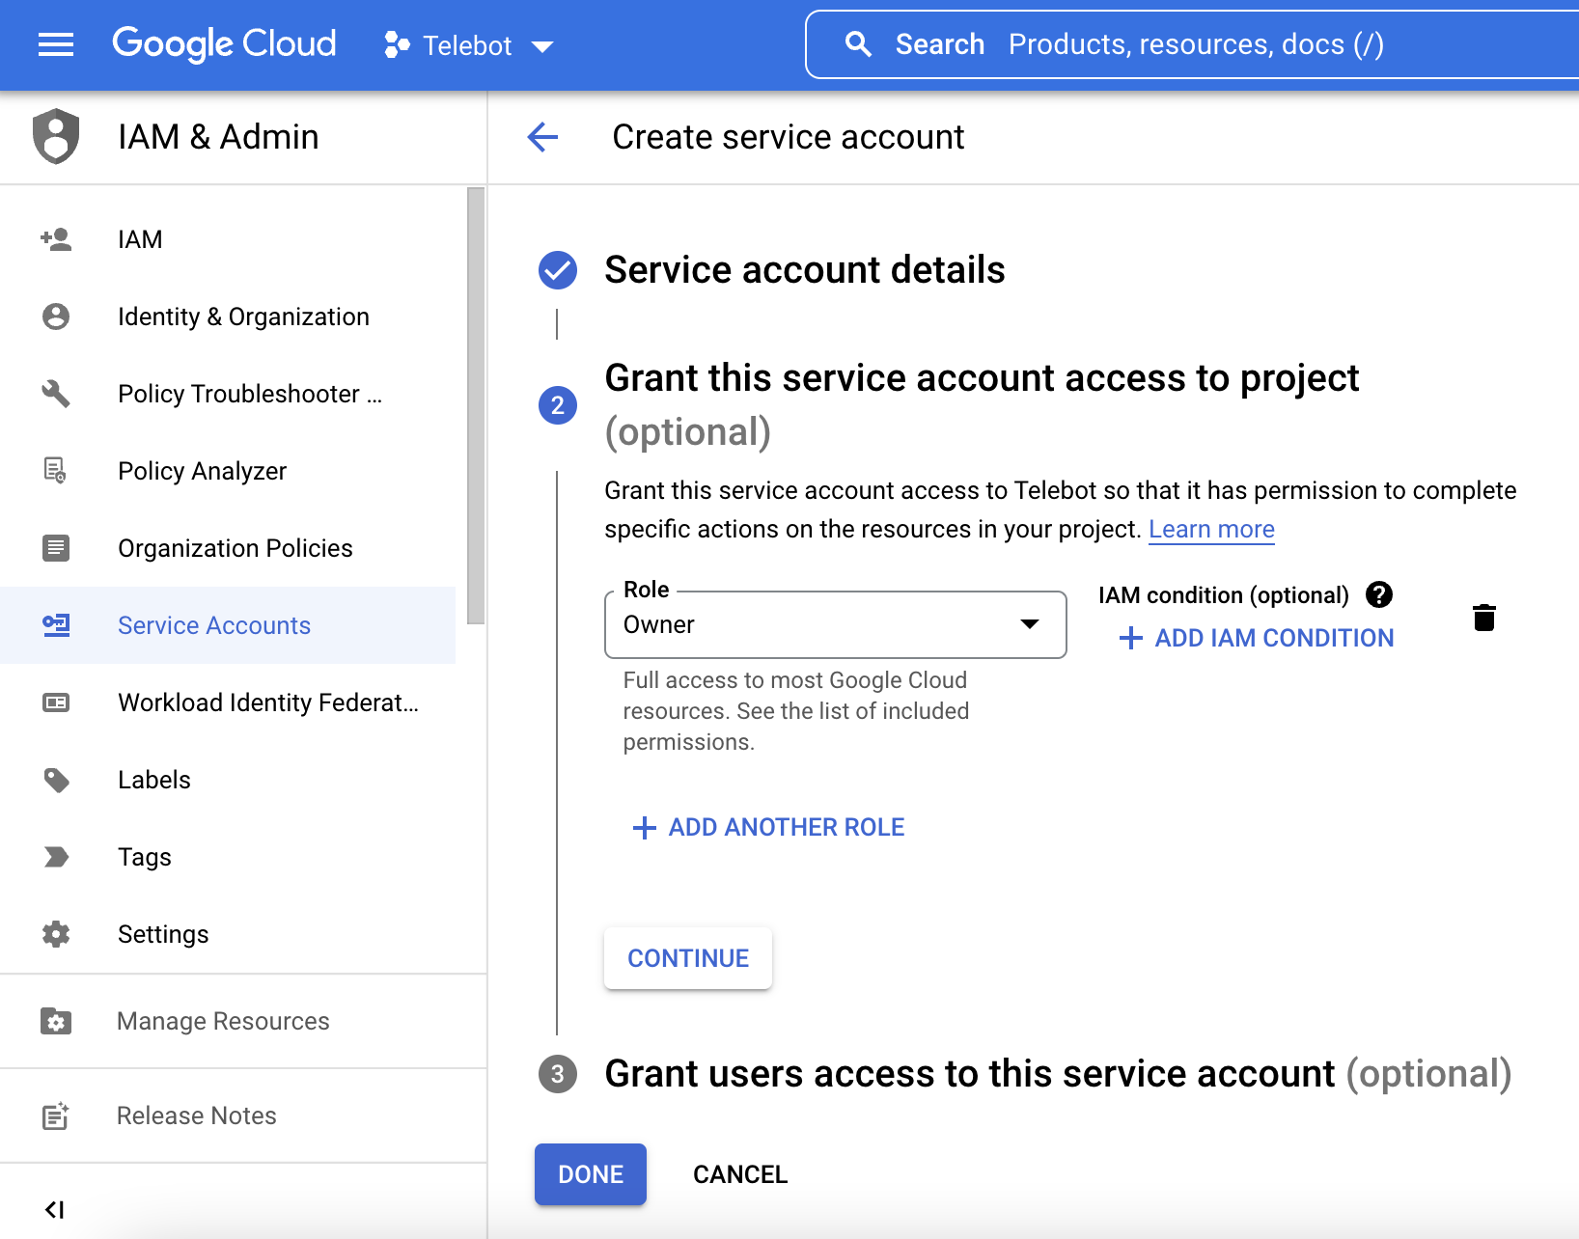The width and height of the screenshot is (1579, 1239).
Task: Click the sidebar vertical scrollbar
Action: click(x=475, y=405)
